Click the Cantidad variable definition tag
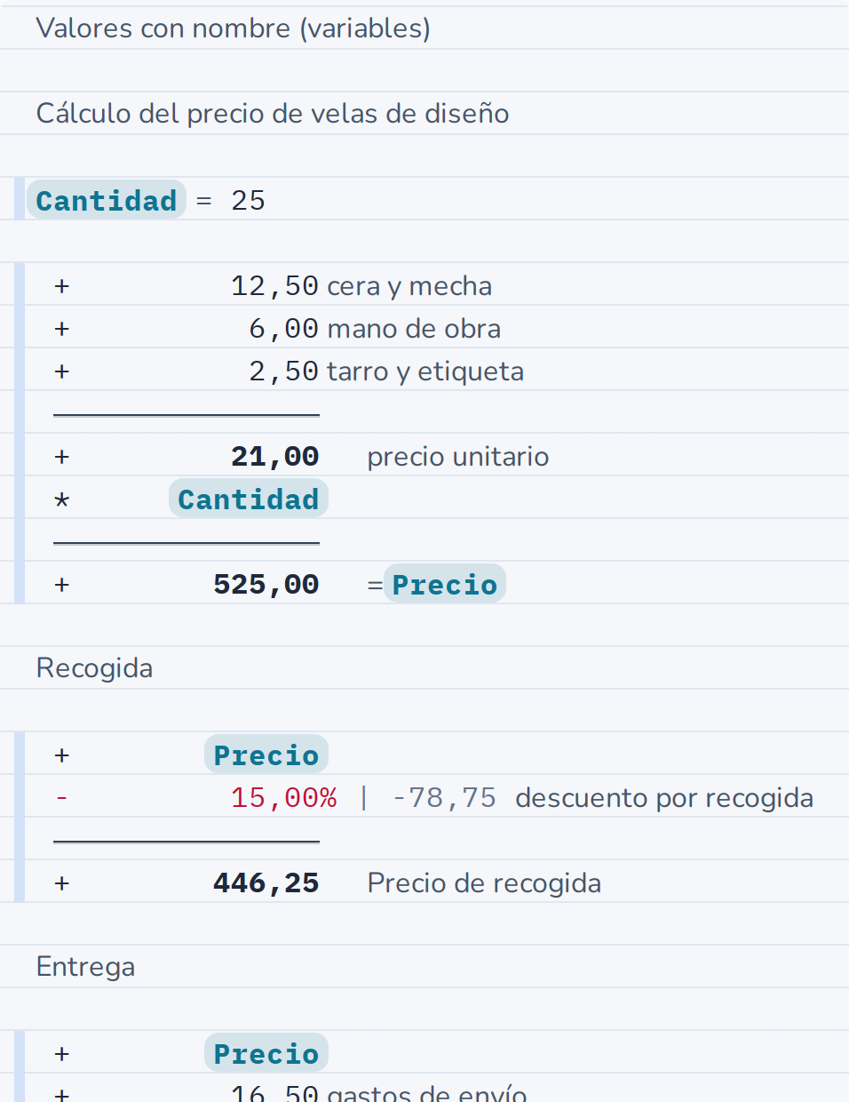Viewport: 849px width, 1102px height. tap(107, 200)
